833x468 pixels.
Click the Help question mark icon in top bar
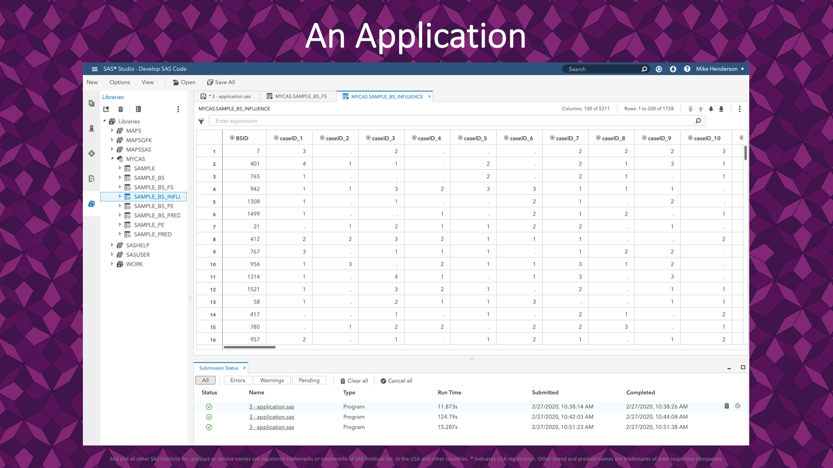pos(687,69)
